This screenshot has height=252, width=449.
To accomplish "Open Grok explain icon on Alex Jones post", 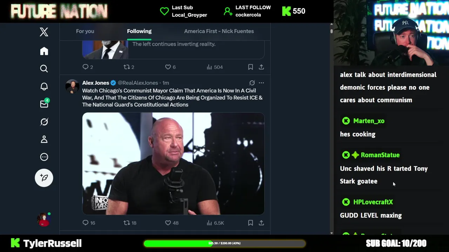I will (x=252, y=83).
